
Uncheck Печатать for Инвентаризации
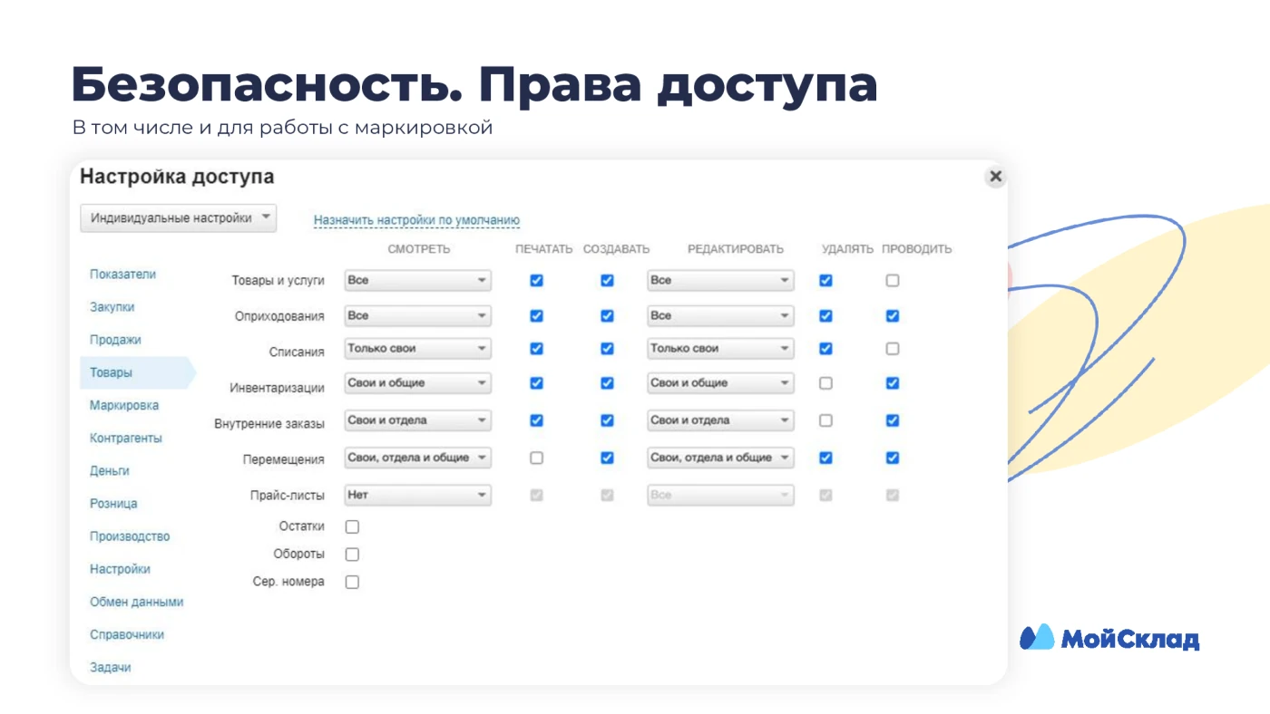536,383
